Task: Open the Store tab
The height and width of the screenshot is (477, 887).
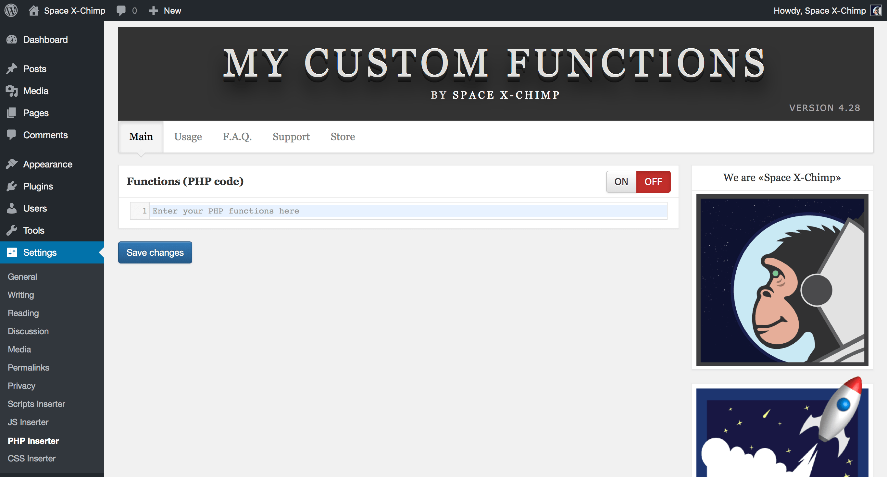Action: coord(342,137)
